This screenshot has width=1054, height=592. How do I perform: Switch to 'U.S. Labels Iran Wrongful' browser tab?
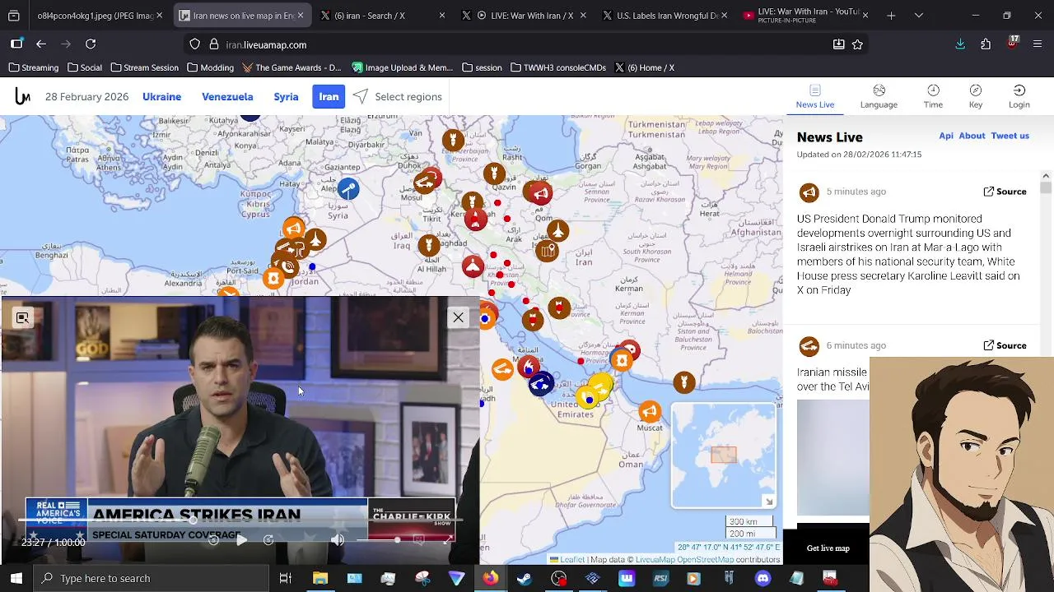665,16
